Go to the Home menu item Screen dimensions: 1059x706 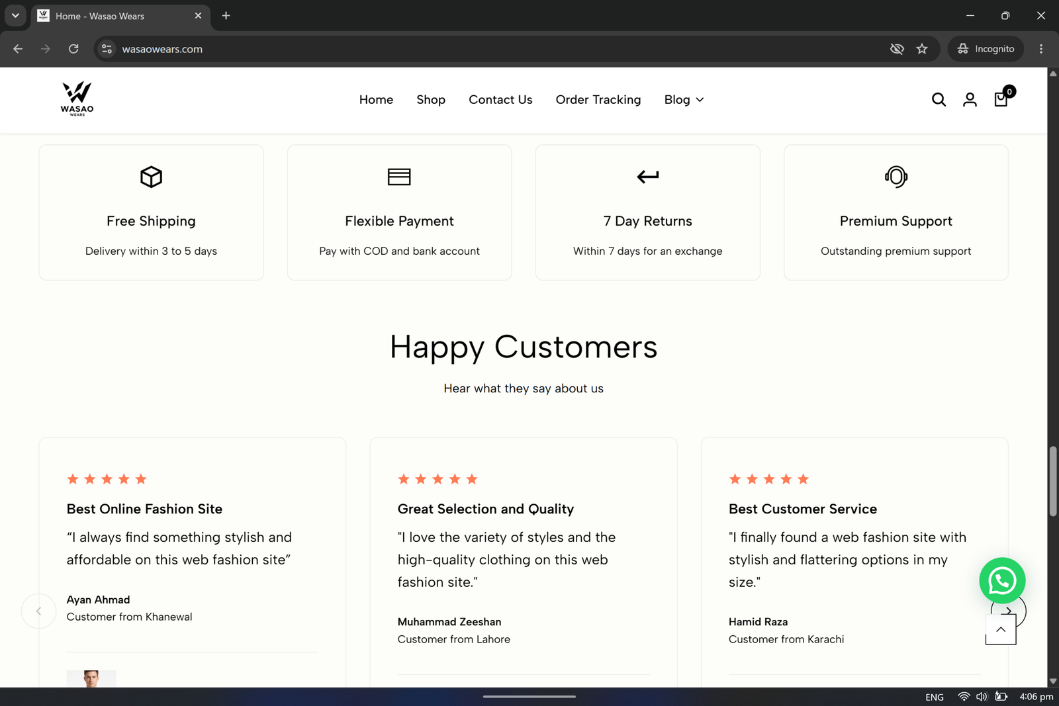point(376,99)
